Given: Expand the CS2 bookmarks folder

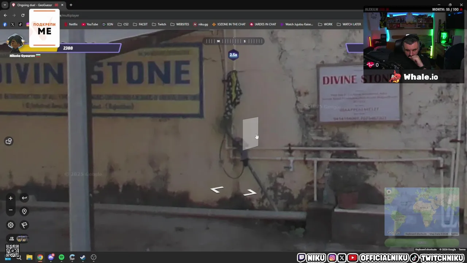Looking at the screenshot, I should tap(123, 24).
